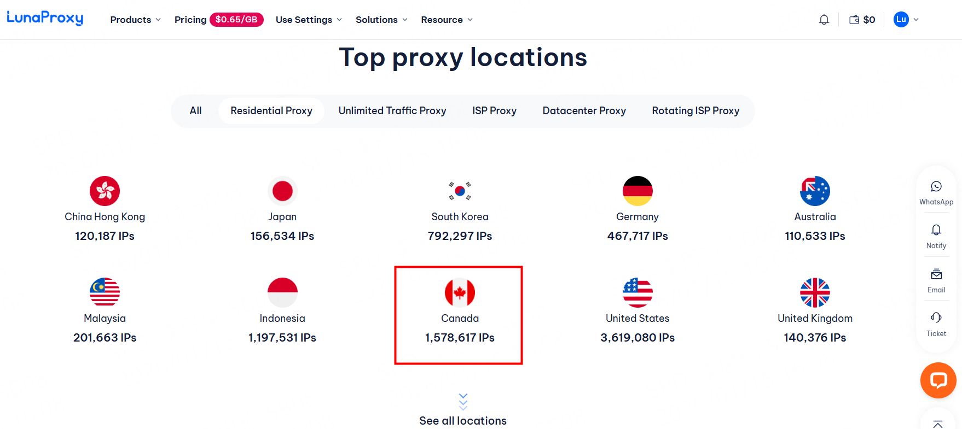
Task: Click the Email envelope icon
Action: click(936, 274)
